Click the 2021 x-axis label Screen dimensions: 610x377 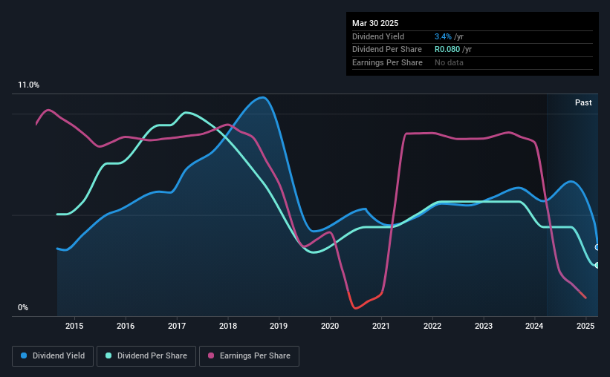coord(381,326)
